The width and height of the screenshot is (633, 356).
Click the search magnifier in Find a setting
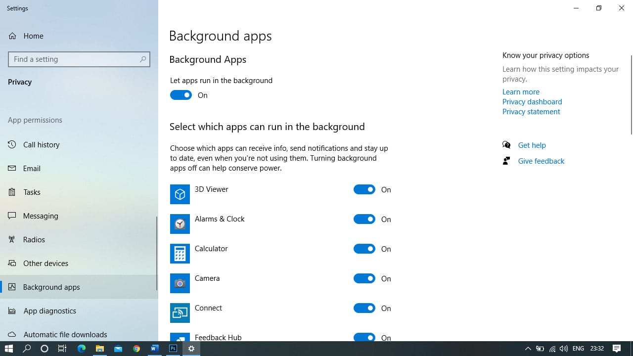coord(143,59)
